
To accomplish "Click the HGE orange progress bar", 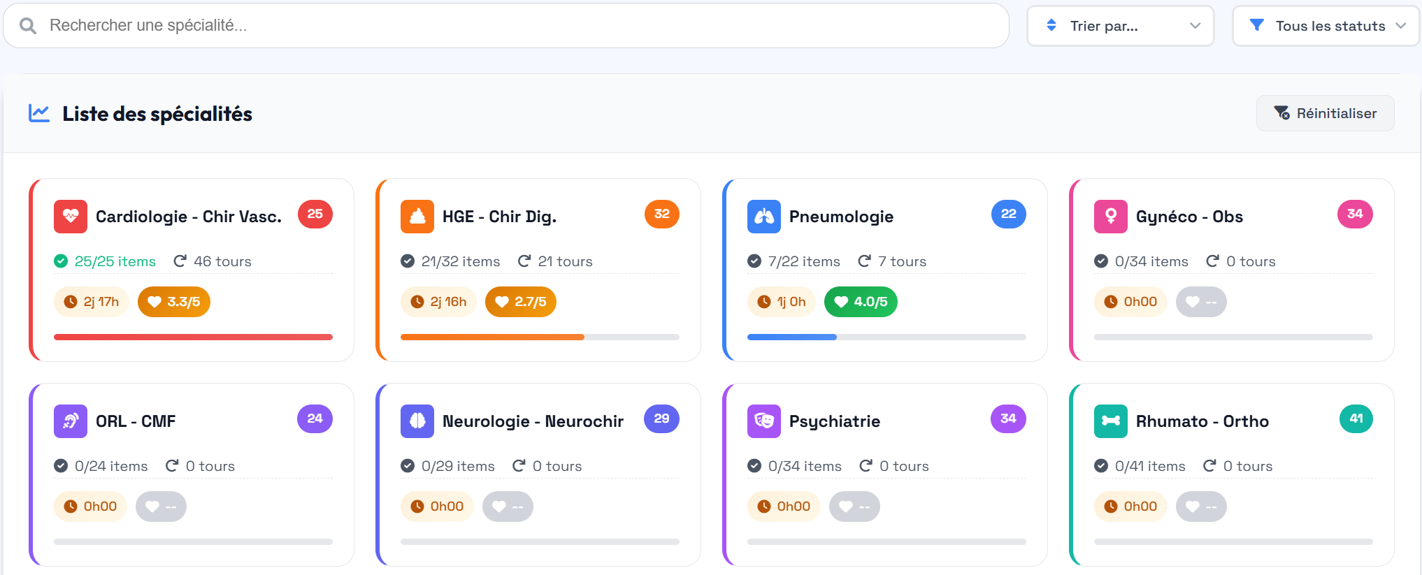I will [x=492, y=337].
